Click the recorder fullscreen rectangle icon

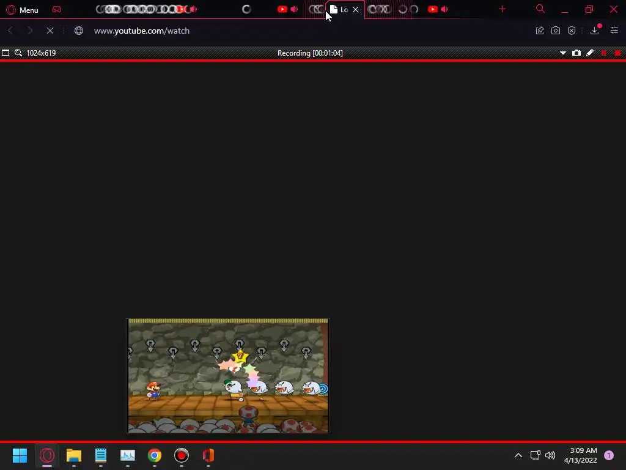[6, 53]
